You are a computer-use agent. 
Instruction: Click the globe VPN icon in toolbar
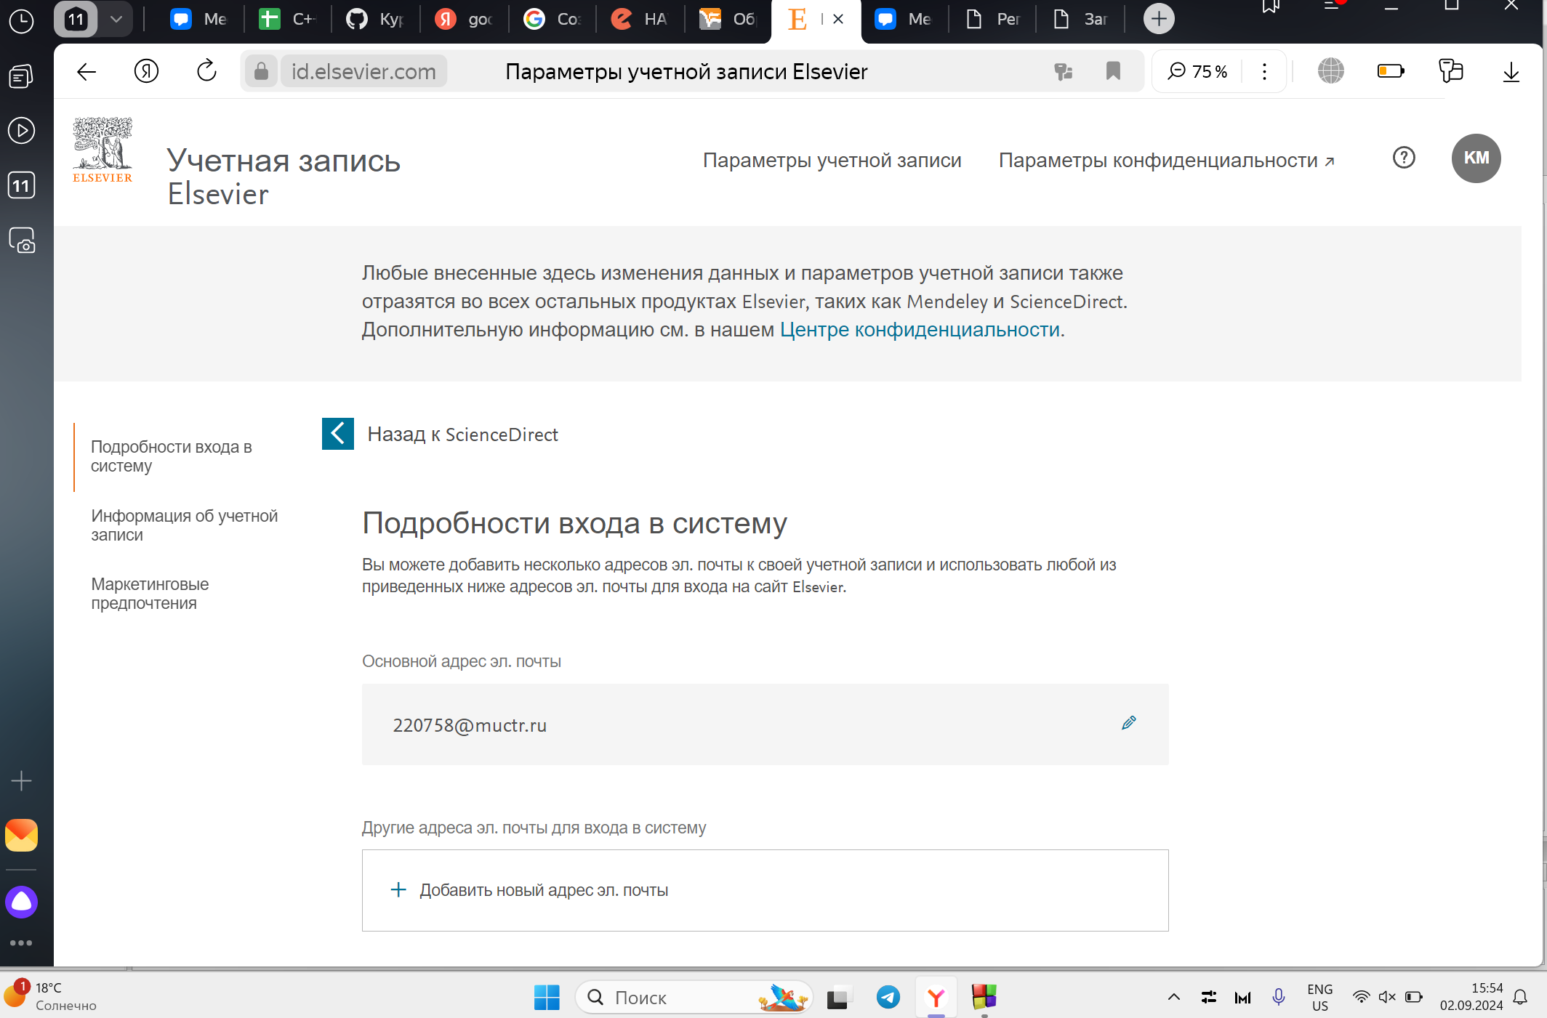(1330, 71)
